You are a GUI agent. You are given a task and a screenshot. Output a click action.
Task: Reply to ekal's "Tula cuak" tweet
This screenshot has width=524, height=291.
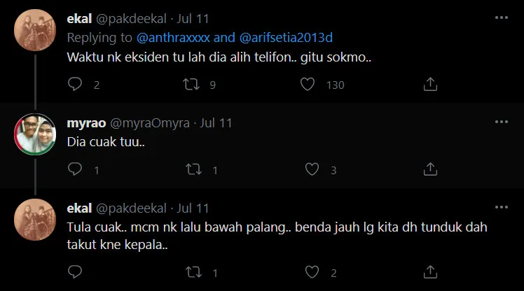click(x=76, y=272)
